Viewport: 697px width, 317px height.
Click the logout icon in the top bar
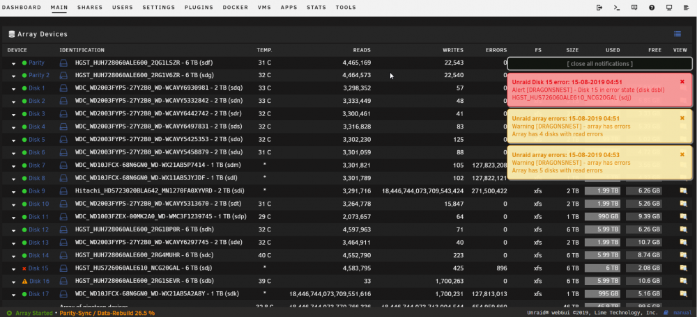(599, 8)
